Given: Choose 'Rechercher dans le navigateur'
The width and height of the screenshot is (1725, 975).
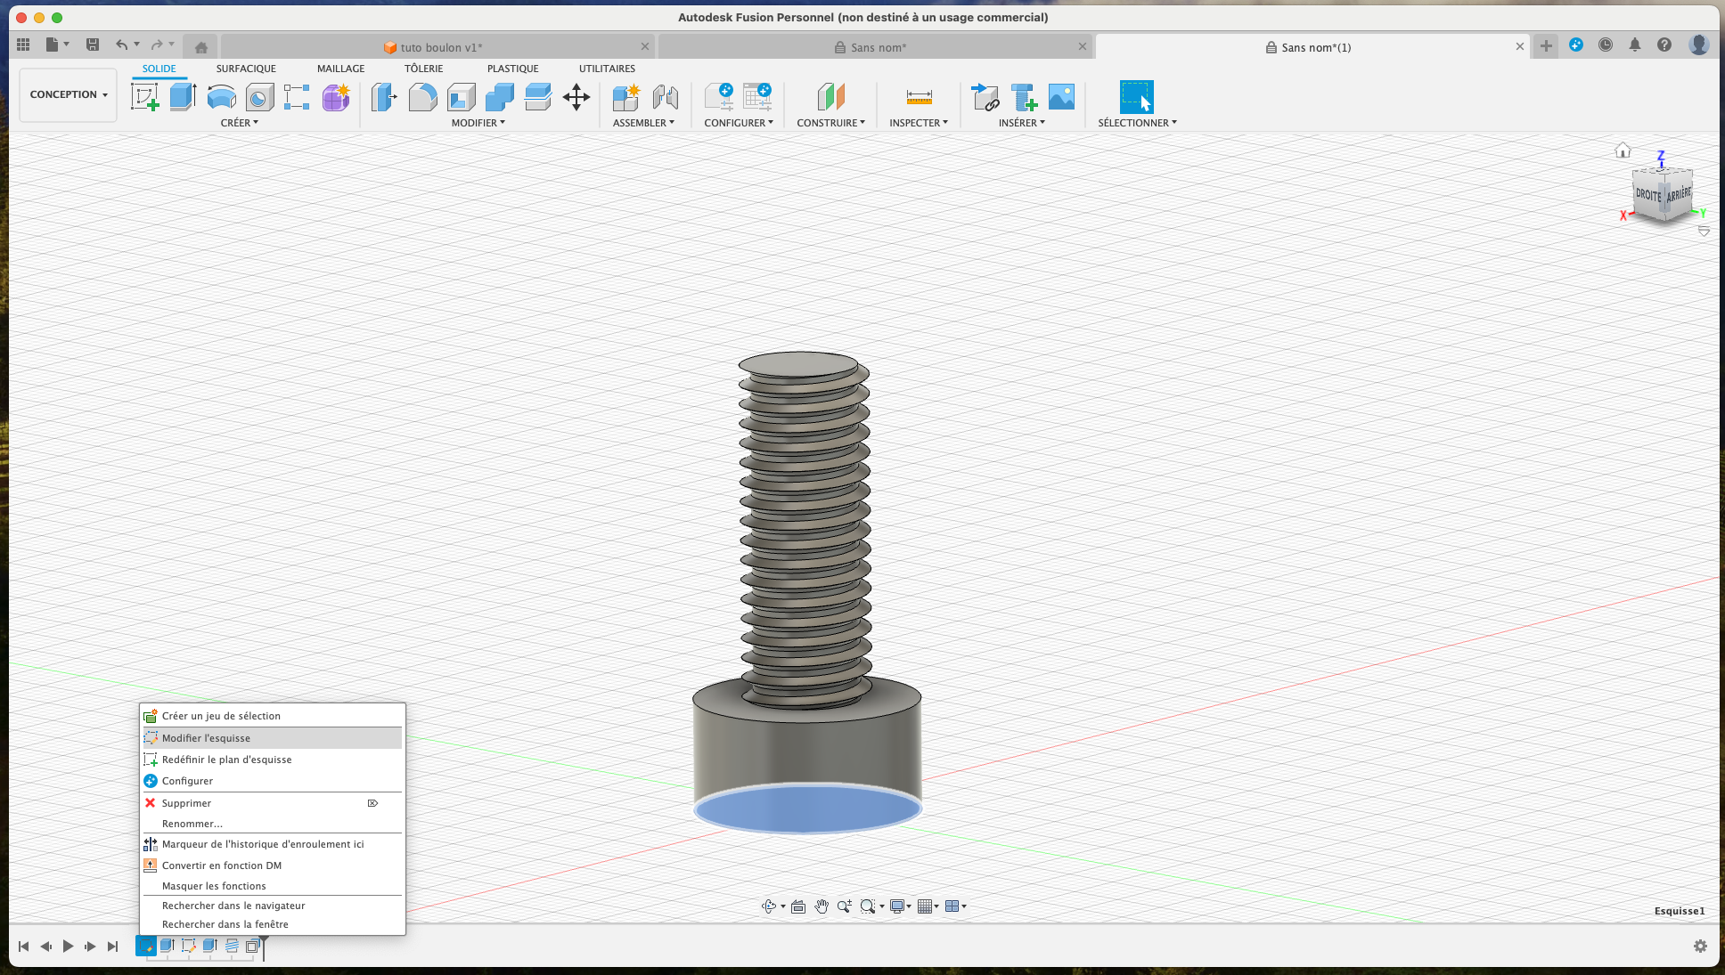Looking at the screenshot, I should [272, 906].
